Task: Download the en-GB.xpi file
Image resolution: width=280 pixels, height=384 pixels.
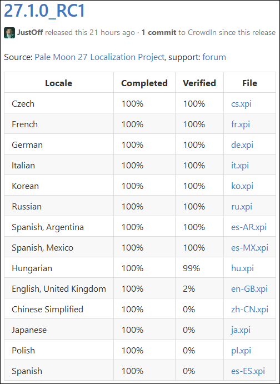Action: pyautogui.click(x=249, y=289)
